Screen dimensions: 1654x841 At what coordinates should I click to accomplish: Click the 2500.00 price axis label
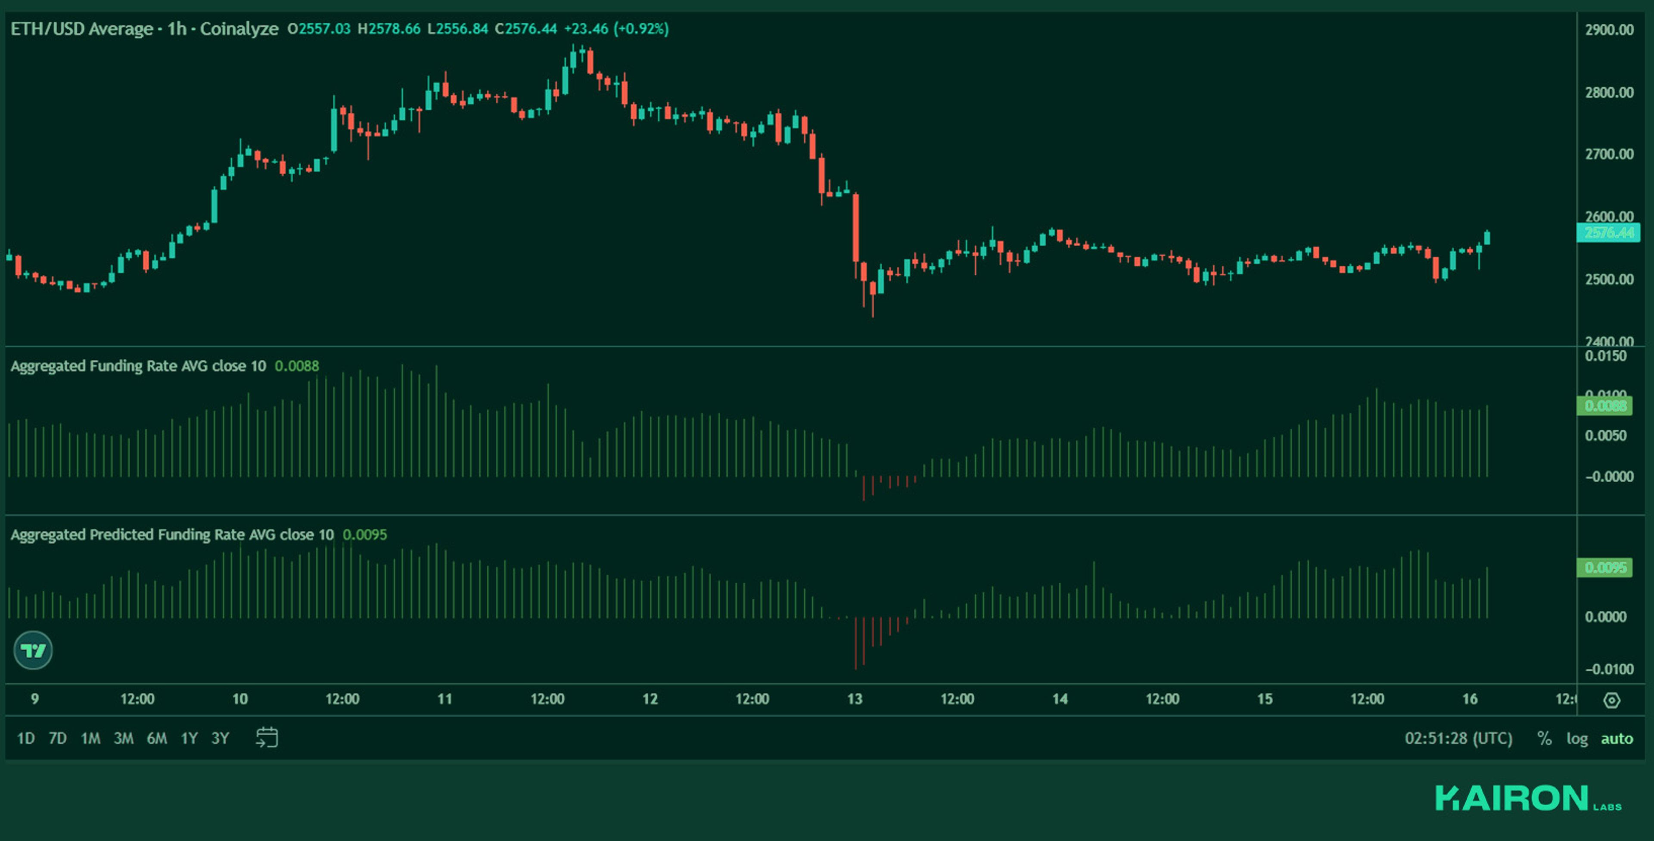tap(1609, 280)
